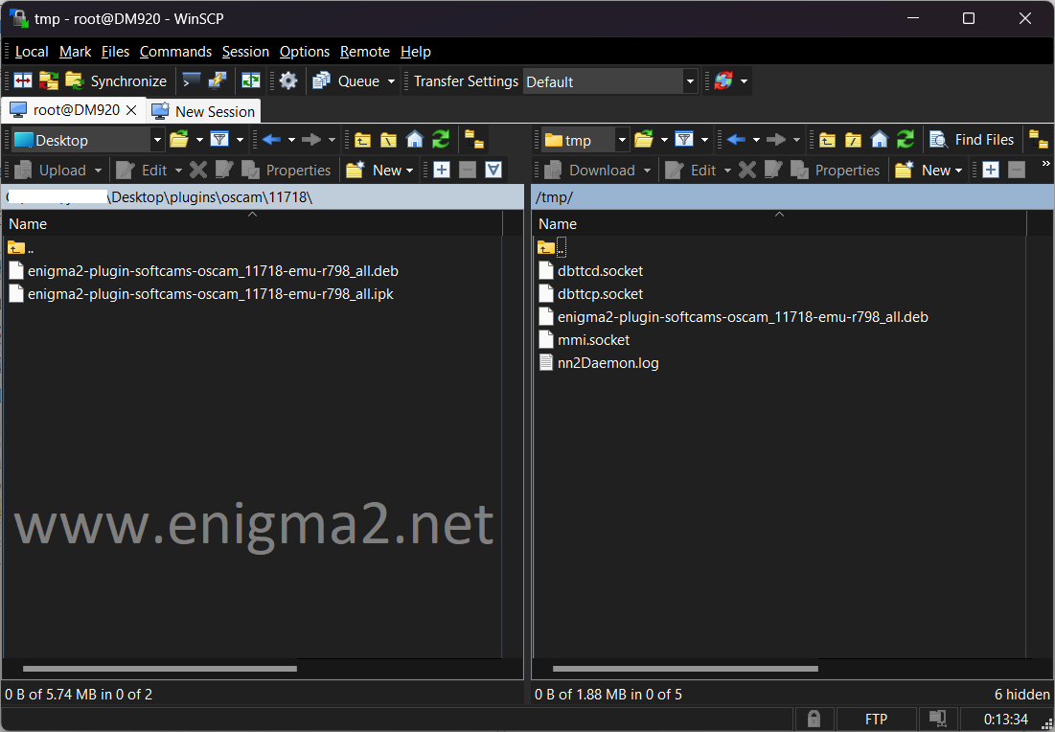
Task: Open the Mark menu
Action: coord(76,52)
